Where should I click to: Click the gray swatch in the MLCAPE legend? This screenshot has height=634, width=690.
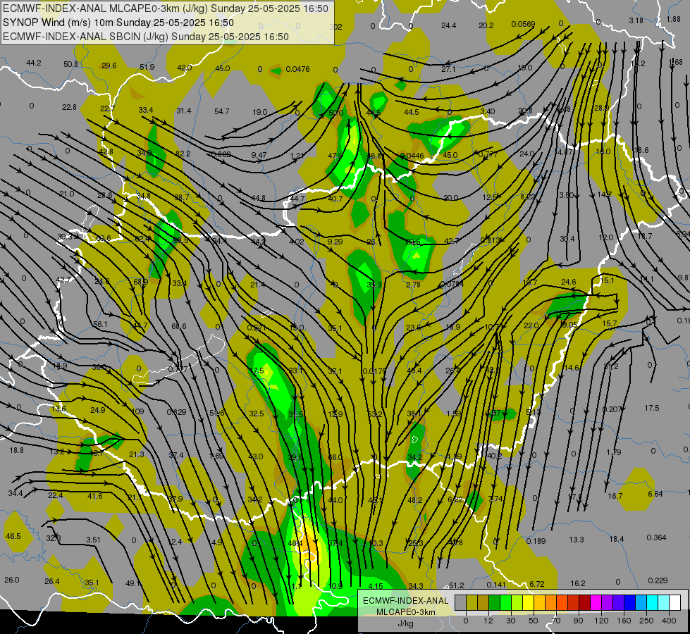[461, 602]
